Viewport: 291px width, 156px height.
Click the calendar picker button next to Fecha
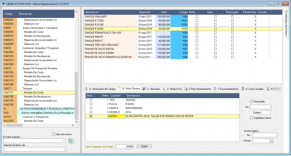point(271,141)
